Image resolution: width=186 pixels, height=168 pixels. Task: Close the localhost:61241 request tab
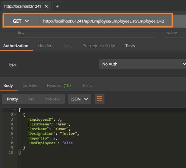tap(46, 6)
